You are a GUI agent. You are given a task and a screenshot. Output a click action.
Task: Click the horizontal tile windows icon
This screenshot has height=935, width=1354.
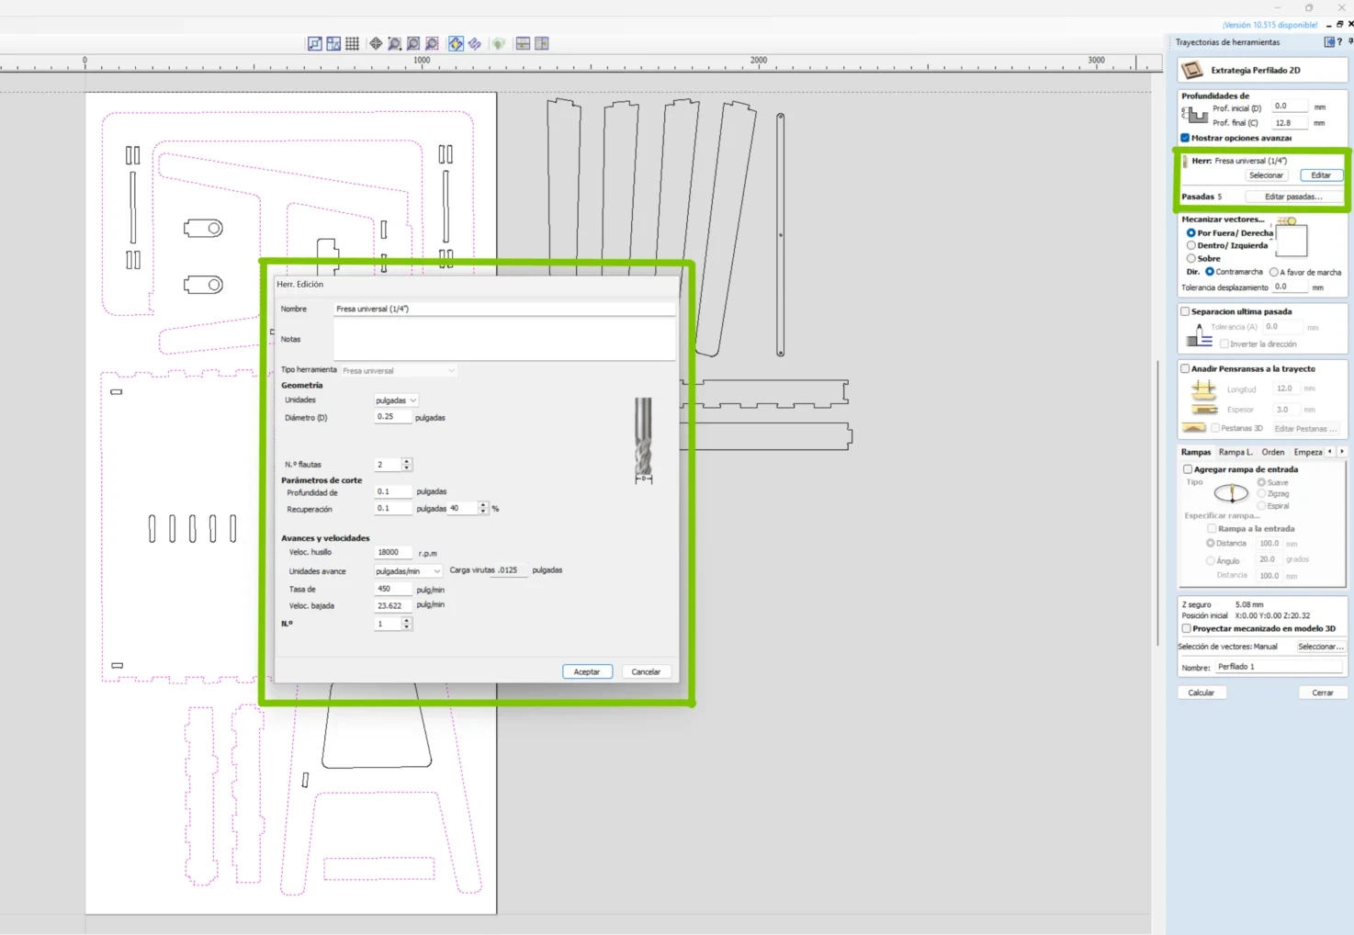point(523,43)
